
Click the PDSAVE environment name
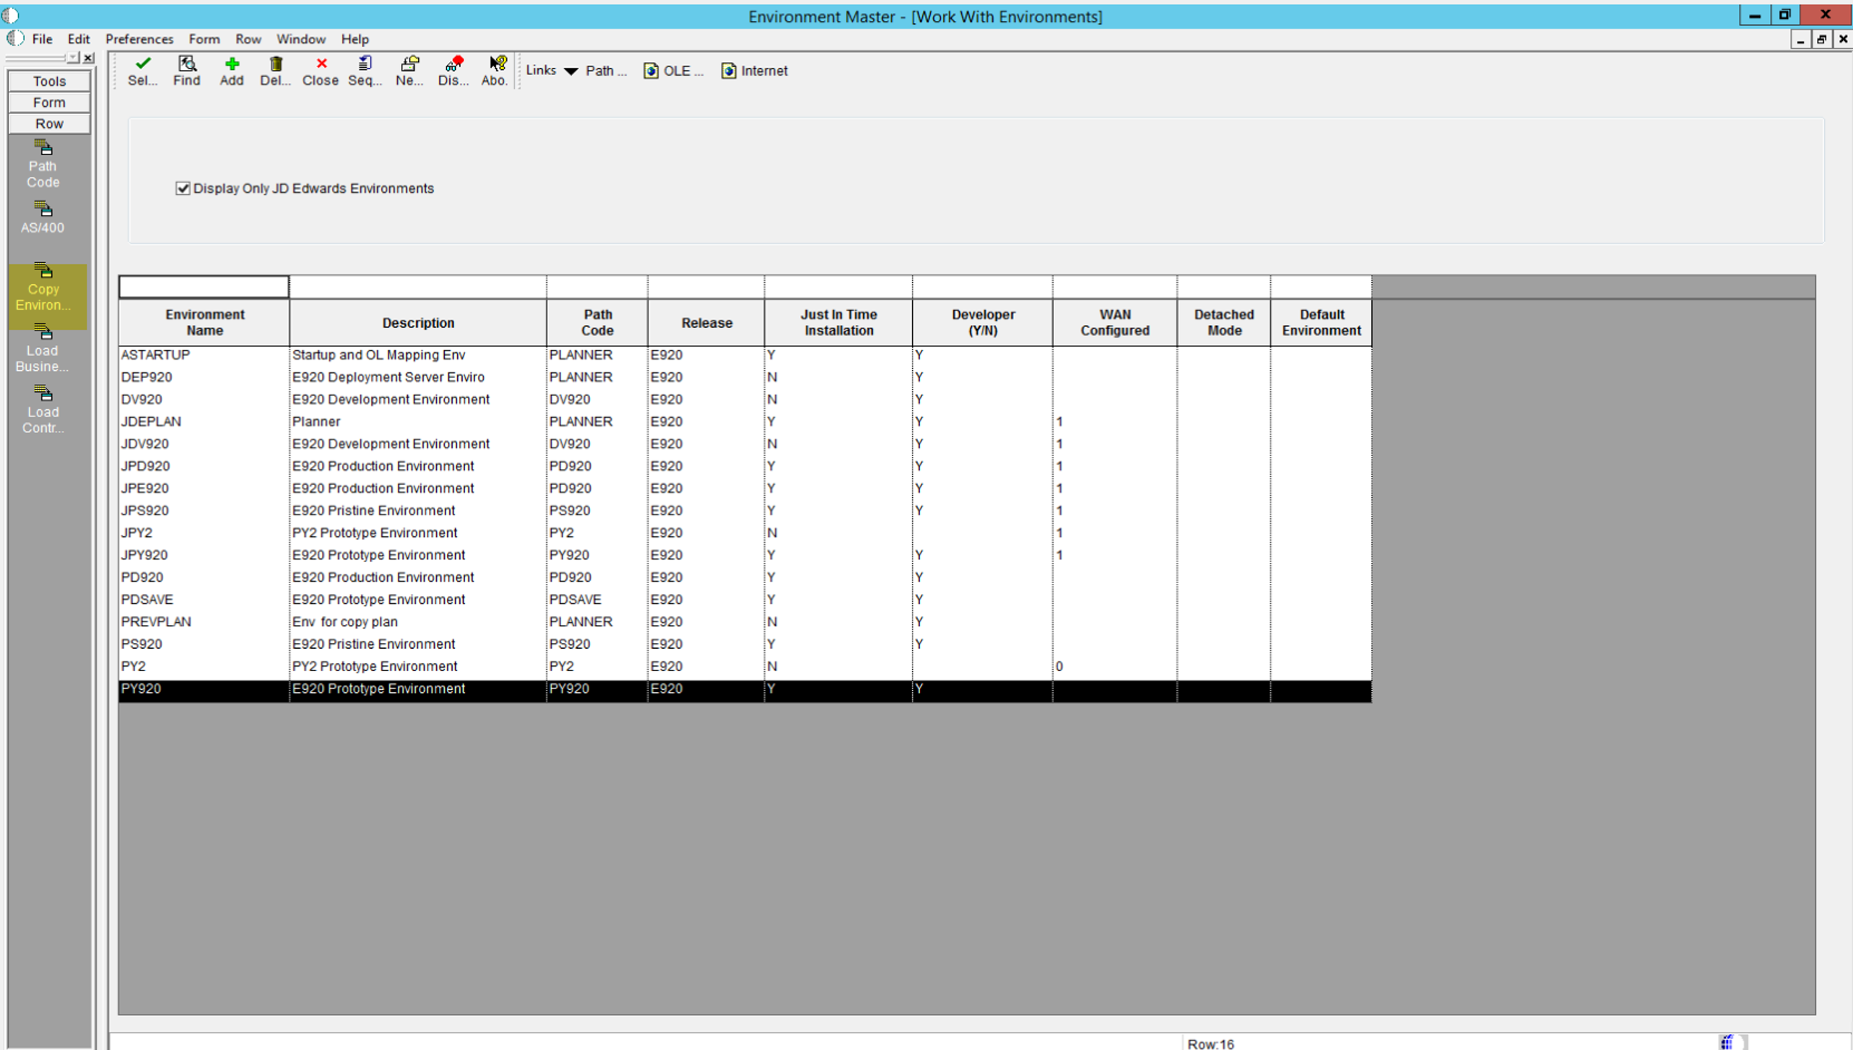147,600
